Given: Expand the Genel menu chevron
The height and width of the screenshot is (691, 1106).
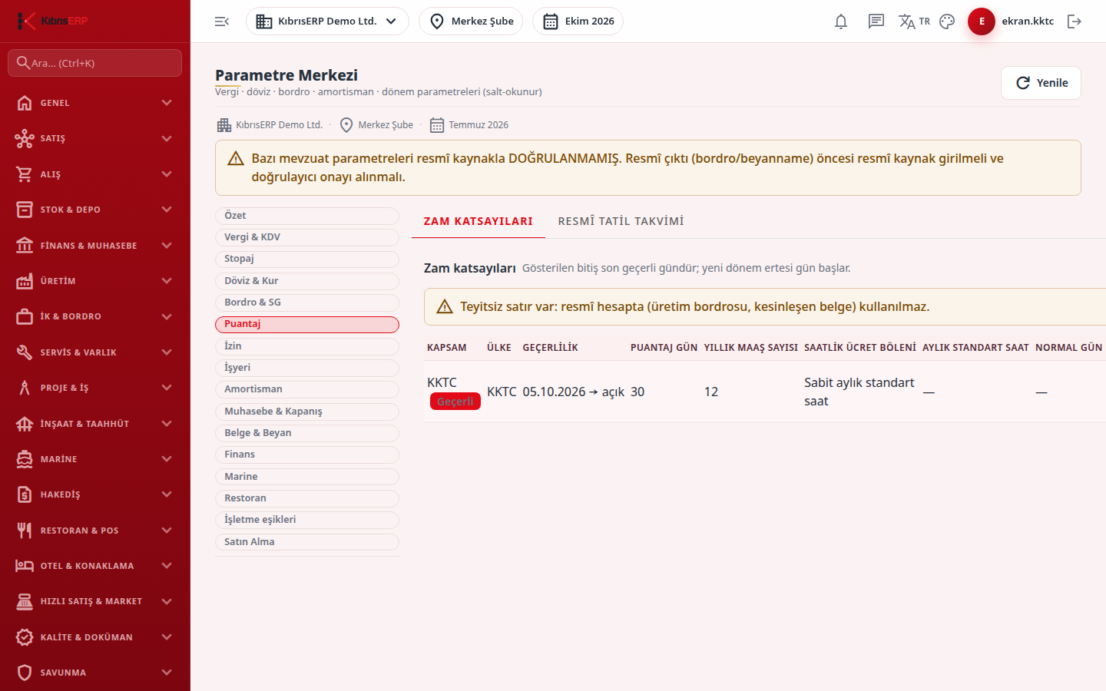Looking at the screenshot, I should (167, 103).
